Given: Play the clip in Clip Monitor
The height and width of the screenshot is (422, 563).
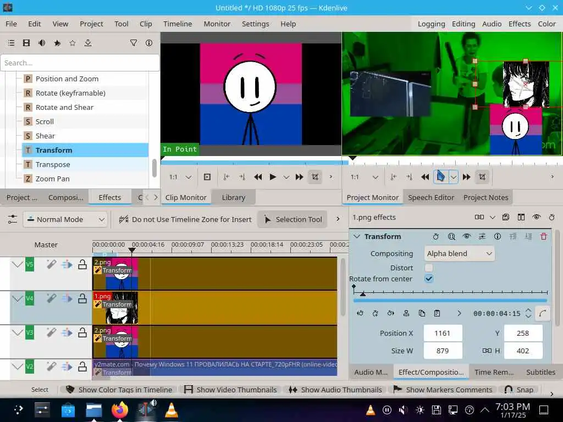Looking at the screenshot, I should coord(273,177).
